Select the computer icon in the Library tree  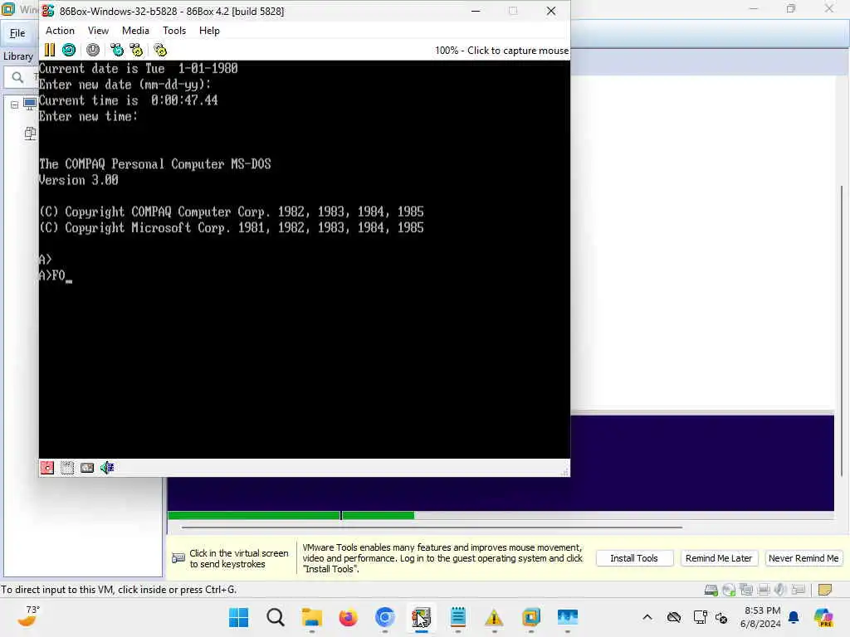point(30,104)
